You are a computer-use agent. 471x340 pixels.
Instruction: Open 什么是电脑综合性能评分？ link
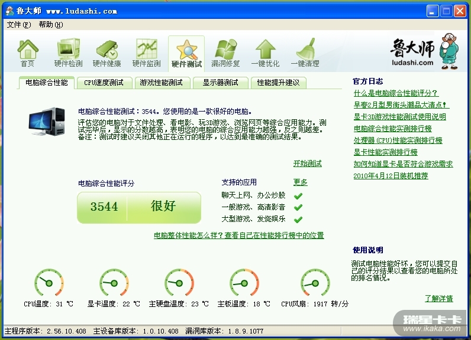[396, 93]
